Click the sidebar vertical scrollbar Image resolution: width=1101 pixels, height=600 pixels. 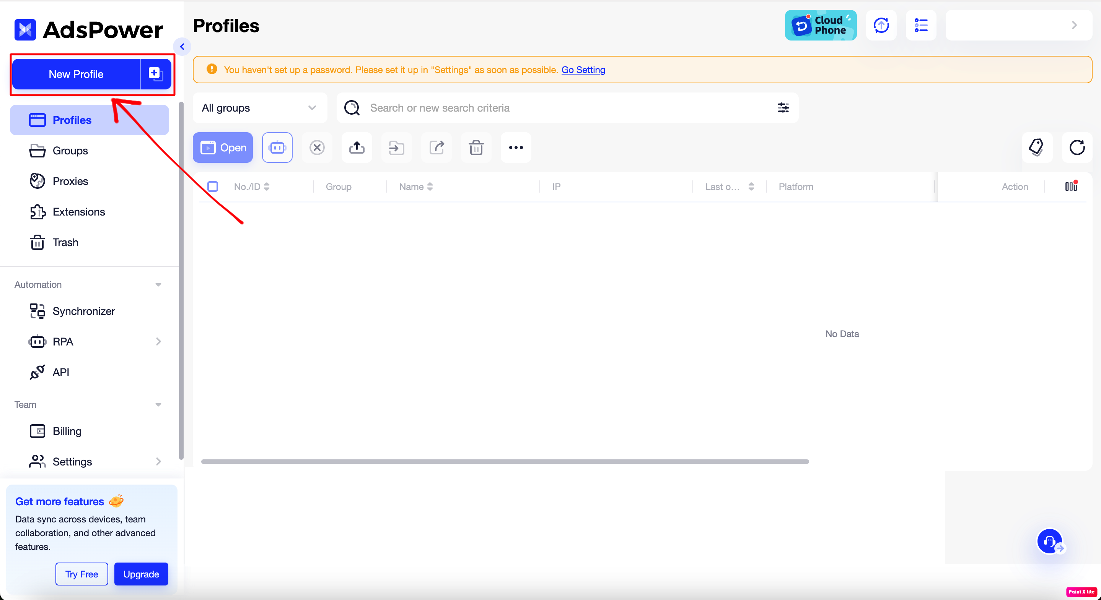pyautogui.click(x=181, y=281)
